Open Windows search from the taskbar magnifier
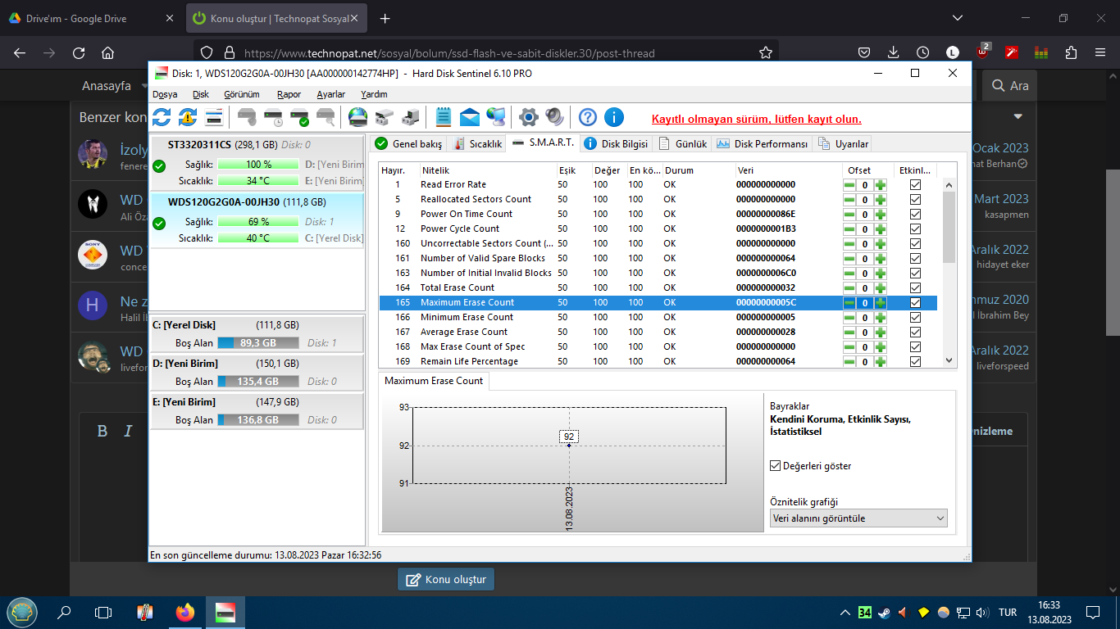 tap(63, 612)
